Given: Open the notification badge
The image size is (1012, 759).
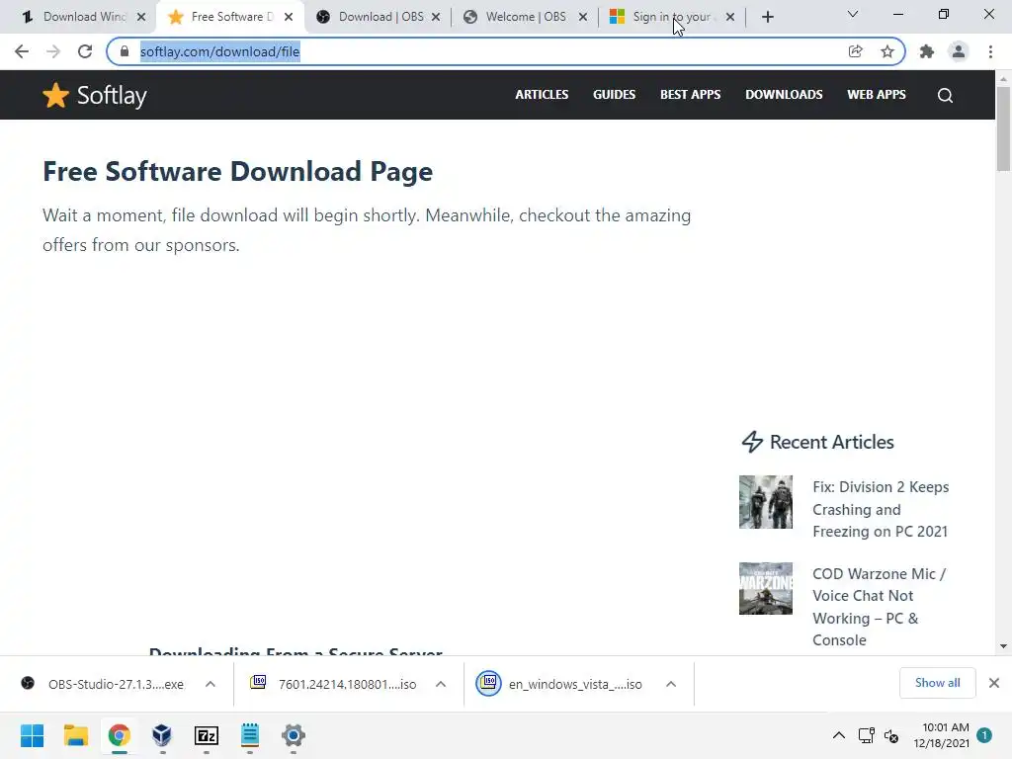Looking at the screenshot, I should pos(984,735).
